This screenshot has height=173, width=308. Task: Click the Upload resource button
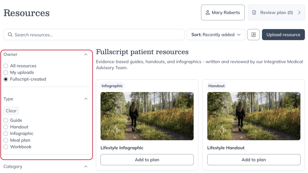pyautogui.click(x=283, y=35)
